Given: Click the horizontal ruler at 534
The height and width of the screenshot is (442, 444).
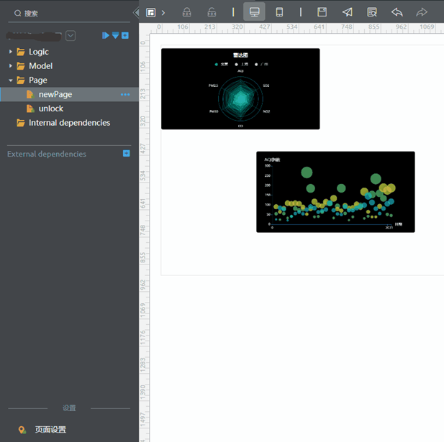Looking at the screenshot, I should click(x=292, y=27).
